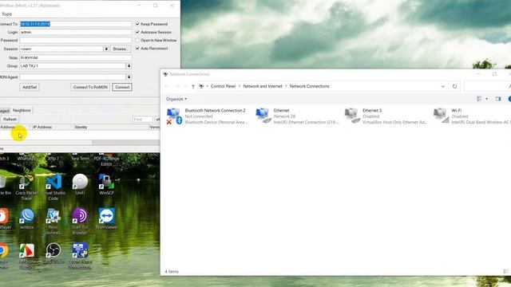Open the UniFi desktop shortcut
The image size is (511, 287).
[x=80, y=184]
